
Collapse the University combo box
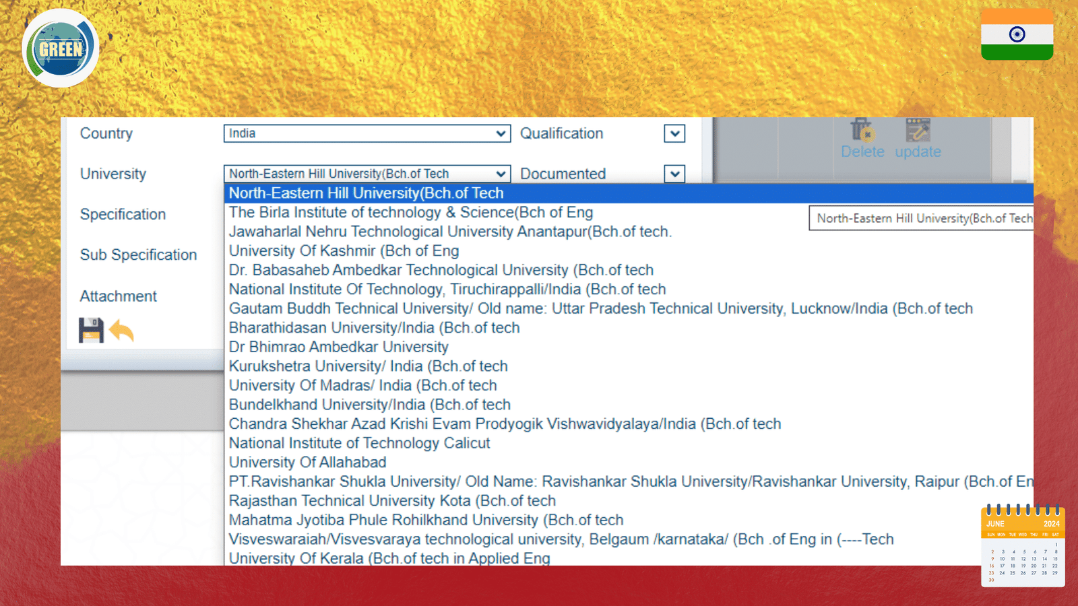pos(501,174)
